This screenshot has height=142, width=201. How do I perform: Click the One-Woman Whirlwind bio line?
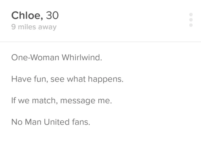tap(57, 57)
